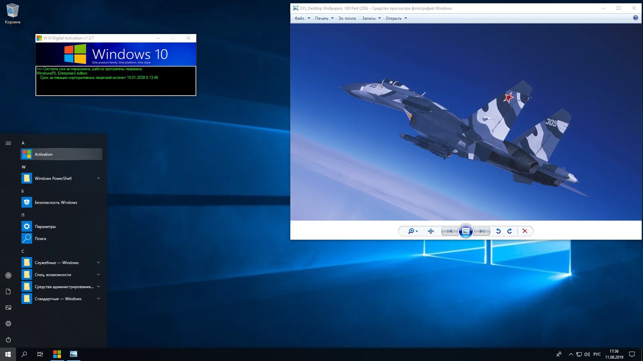Click the zoom magnifier in photo viewer

click(x=411, y=231)
